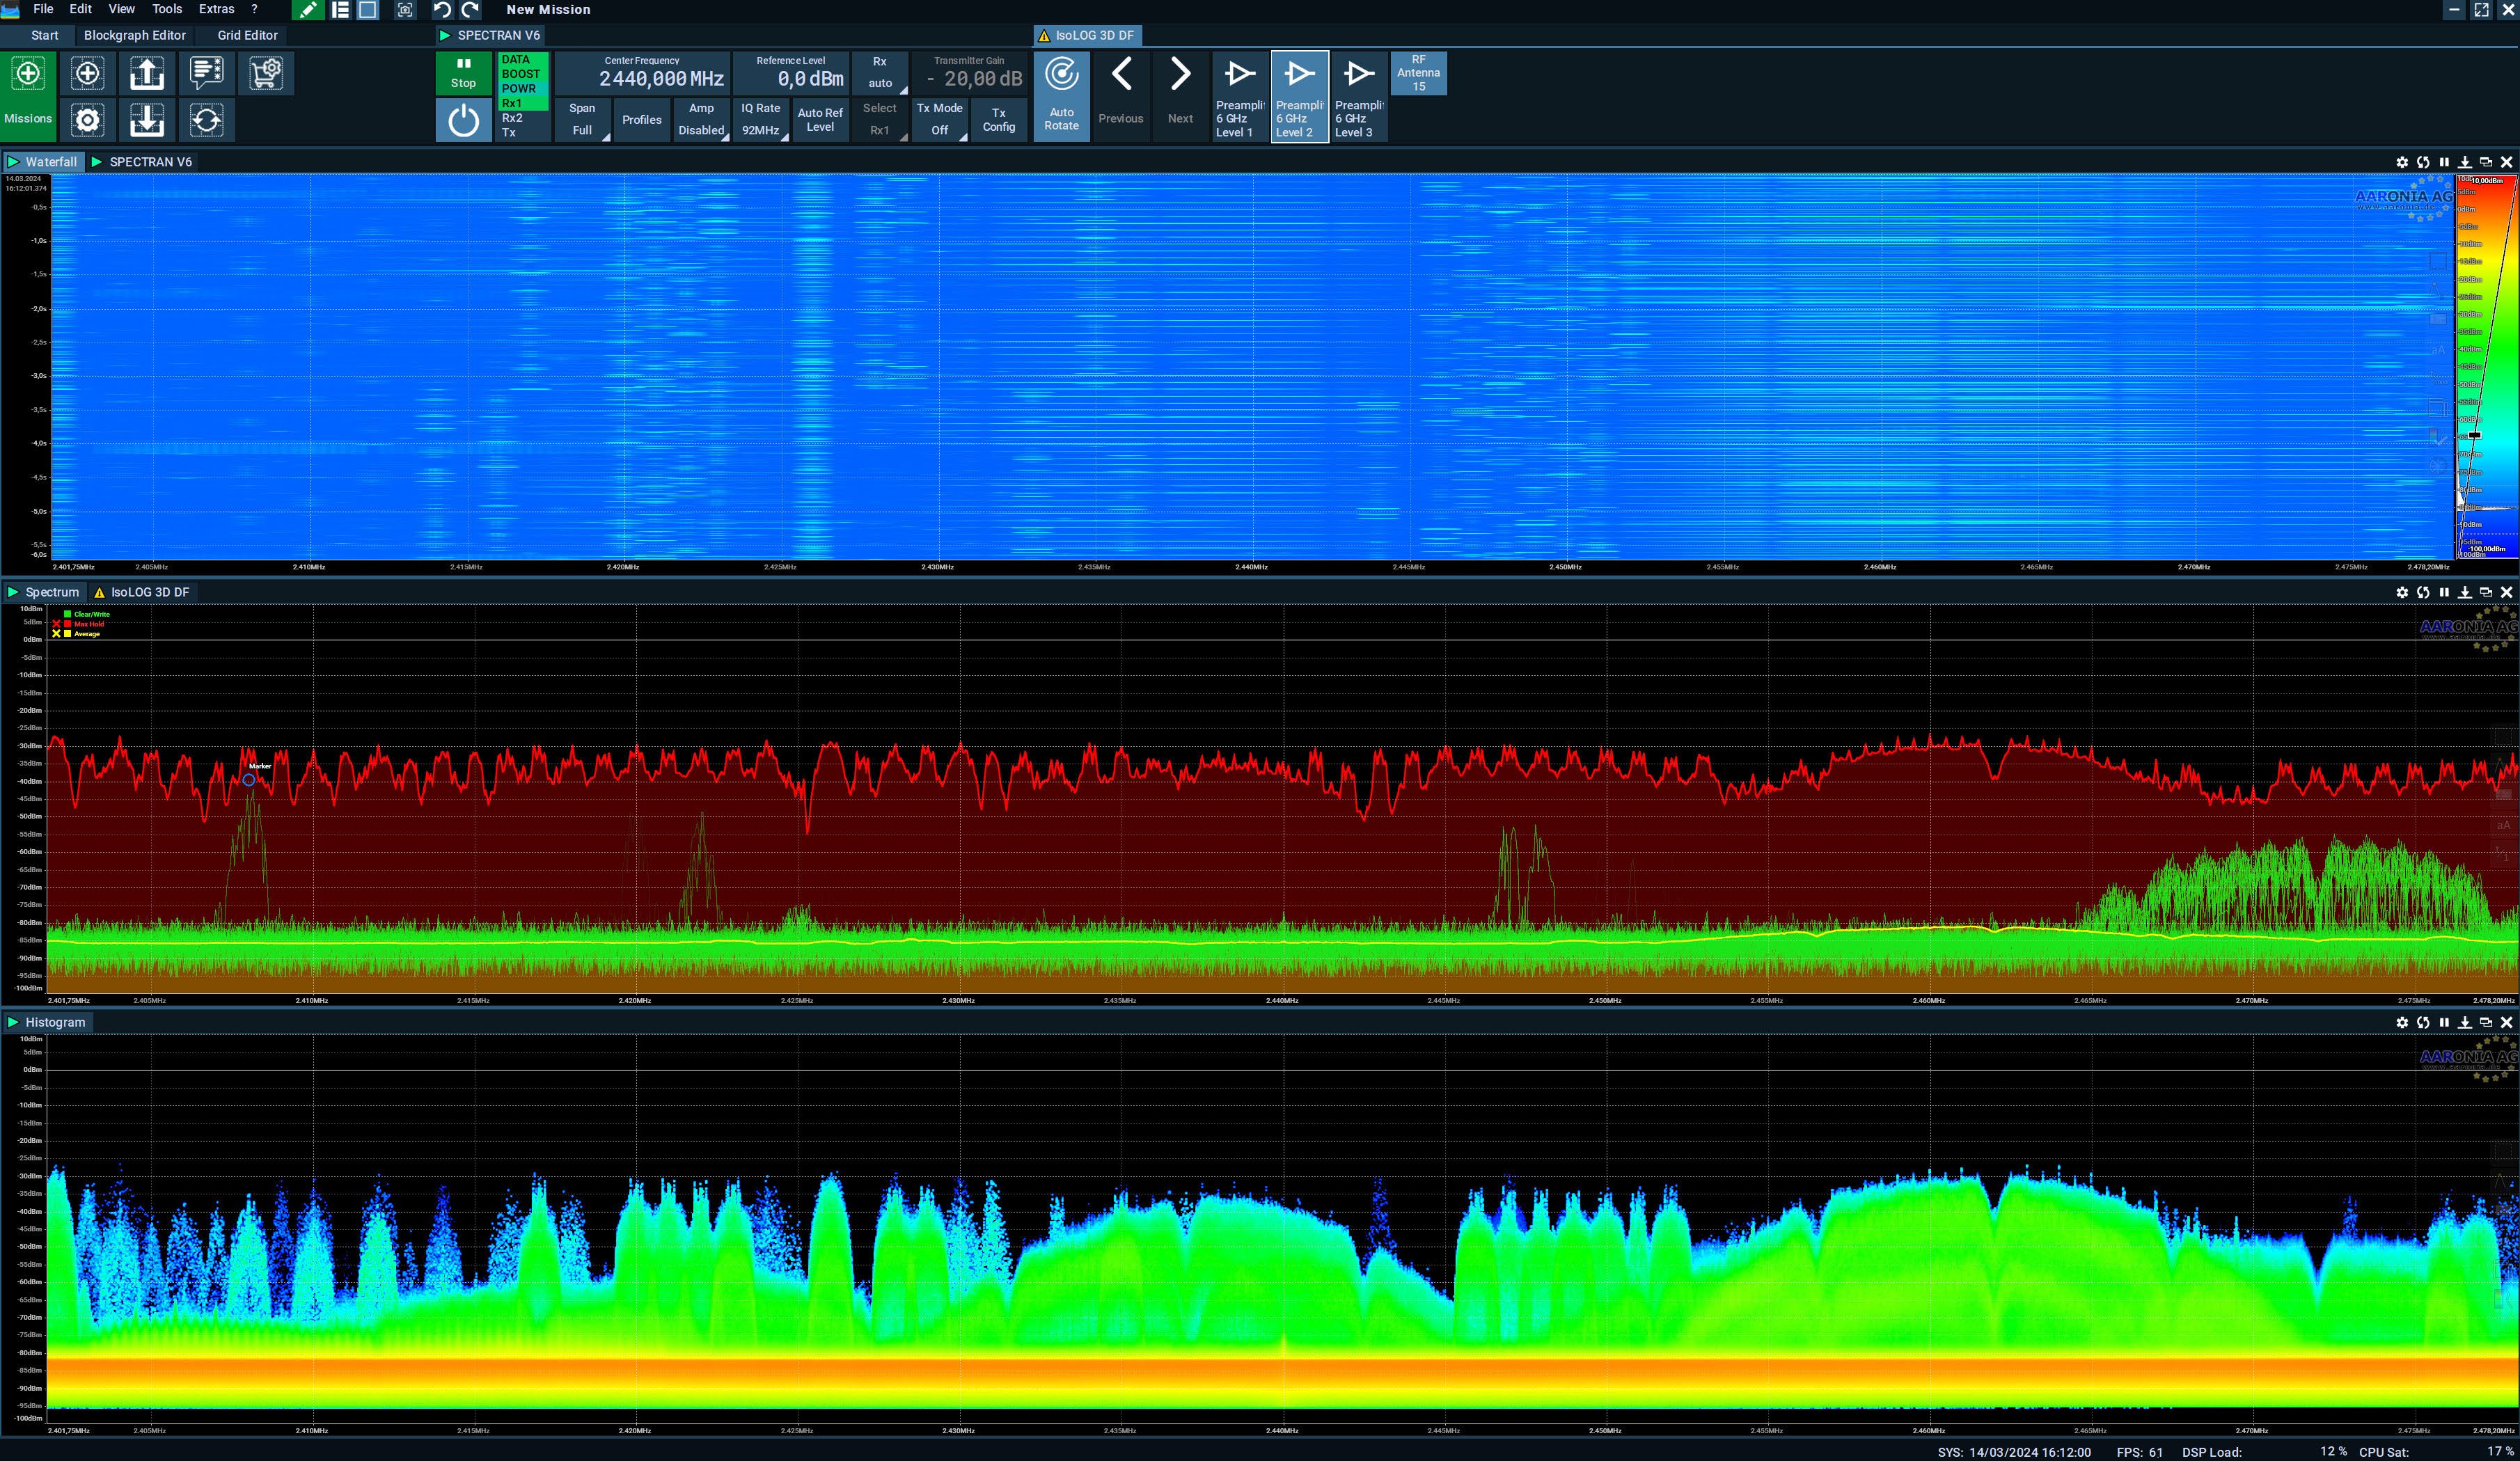Open the File menu
The width and height of the screenshot is (2520, 1461).
click(43, 9)
